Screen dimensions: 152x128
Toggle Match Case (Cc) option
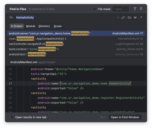[x=130, y=17]
